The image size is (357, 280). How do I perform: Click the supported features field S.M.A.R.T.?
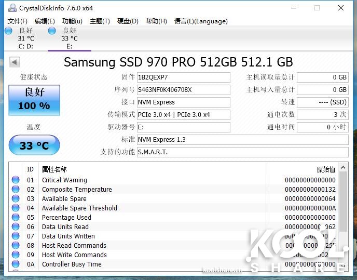coord(243,152)
